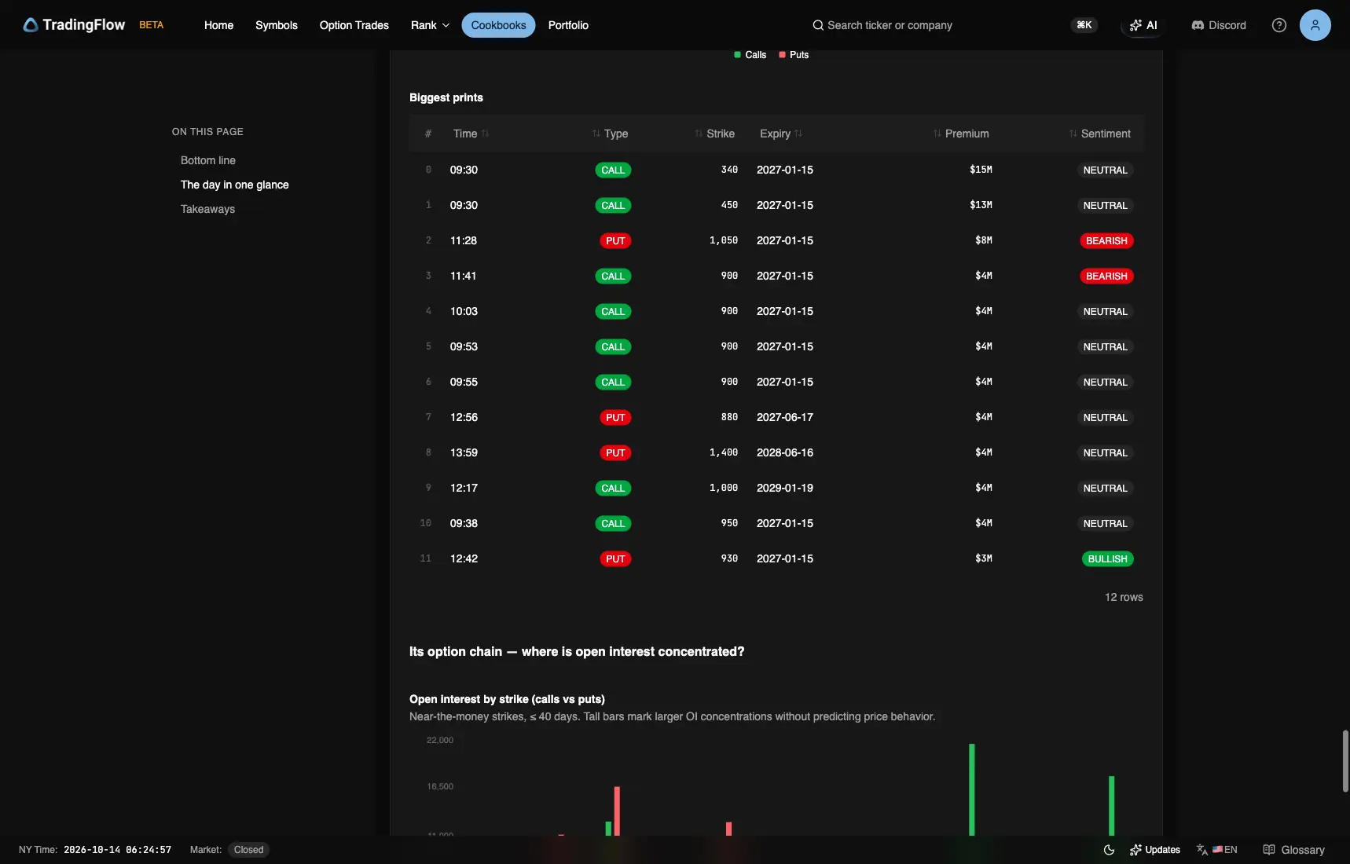Jump to the Takeaways section
This screenshot has width=1350, height=864.
coord(207,209)
